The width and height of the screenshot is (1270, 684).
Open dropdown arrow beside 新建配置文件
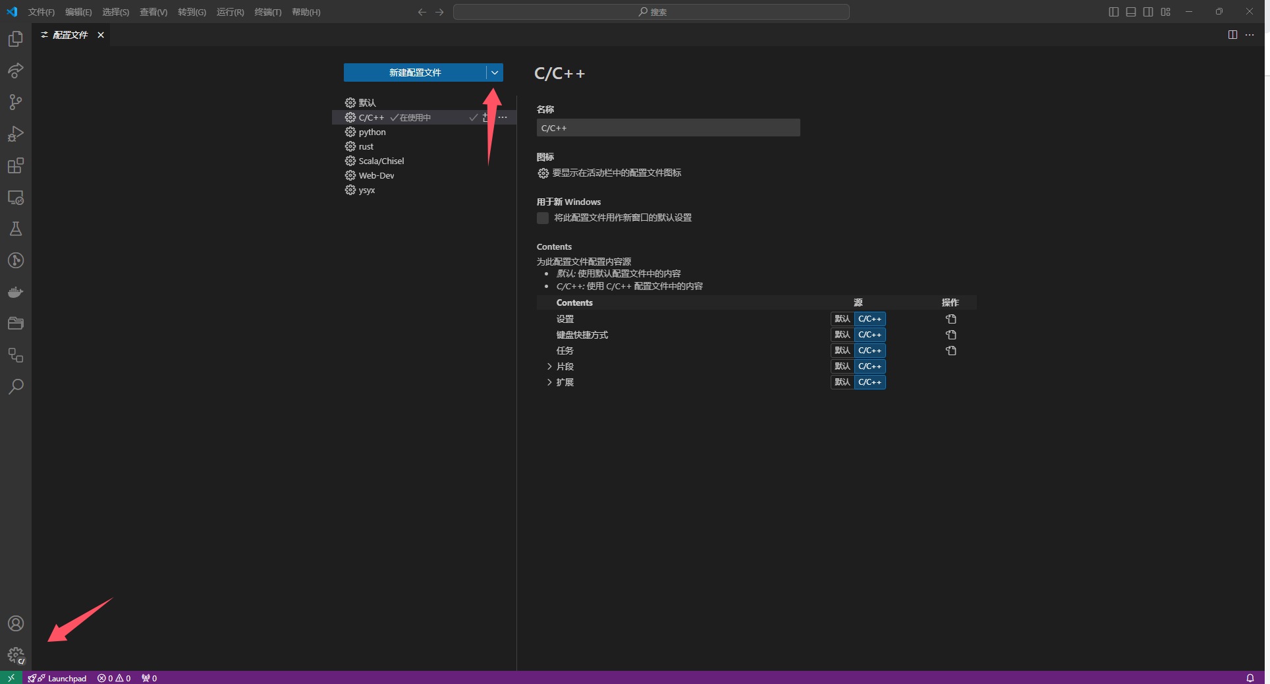click(x=495, y=72)
